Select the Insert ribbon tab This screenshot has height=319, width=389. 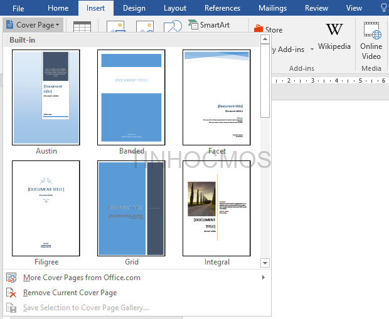point(95,8)
